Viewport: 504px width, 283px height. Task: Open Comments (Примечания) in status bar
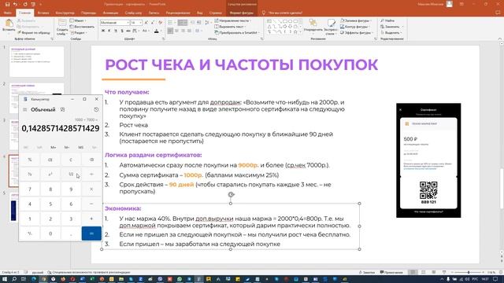391,272
